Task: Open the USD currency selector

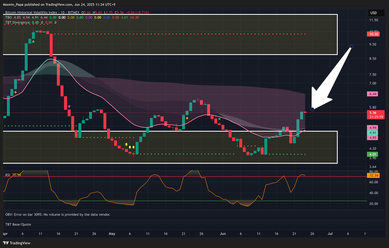Action: [373, 13]
